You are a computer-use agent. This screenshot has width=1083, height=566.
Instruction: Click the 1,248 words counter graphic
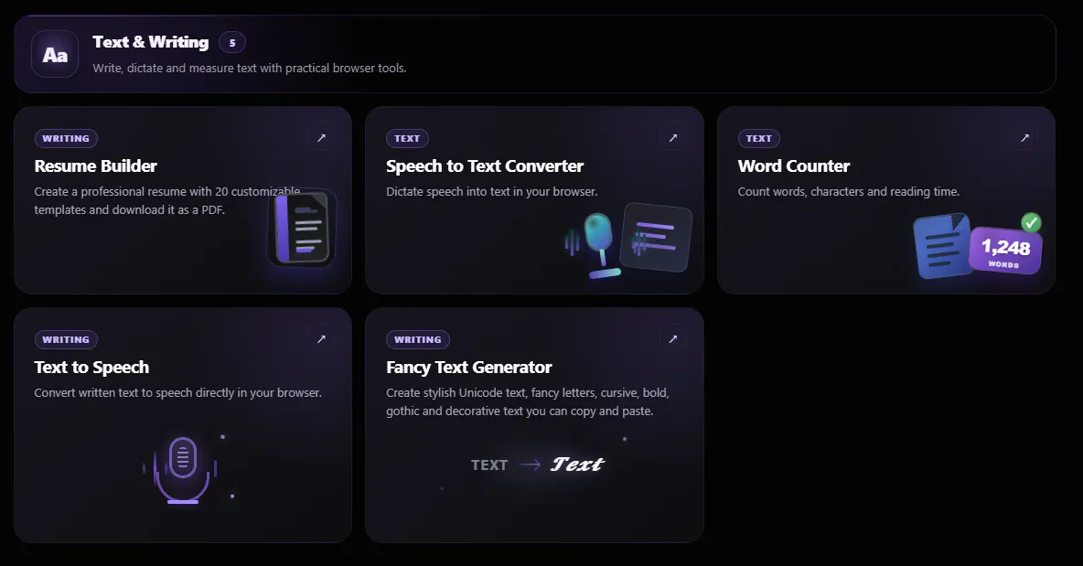pyautogui.click(x=1005, y=251)
